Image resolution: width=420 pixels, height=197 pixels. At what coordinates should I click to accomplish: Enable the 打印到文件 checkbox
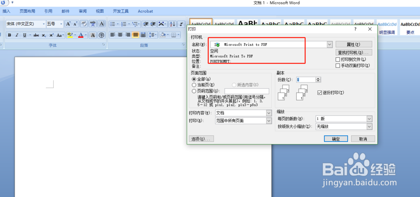coord(338,60)
